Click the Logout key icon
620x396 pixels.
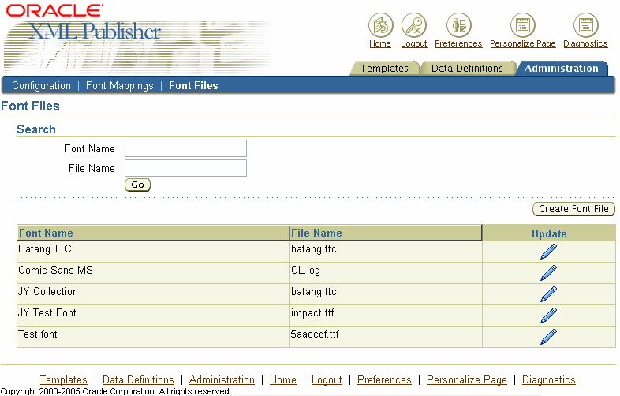point(413,25)
